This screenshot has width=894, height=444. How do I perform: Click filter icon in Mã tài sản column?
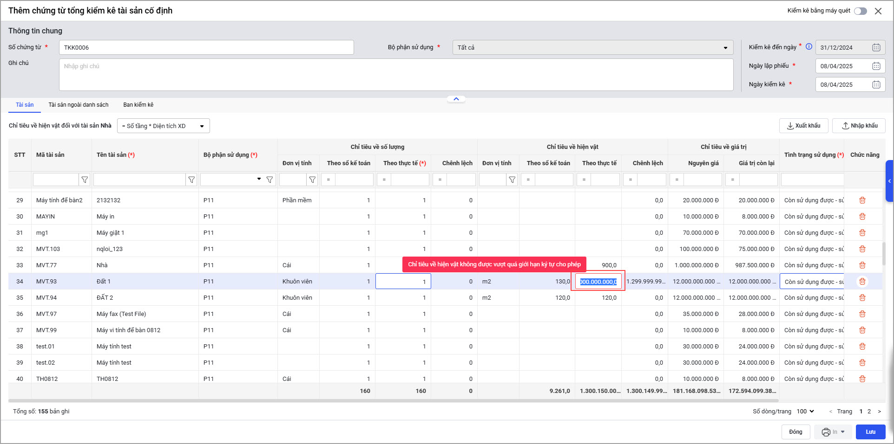[x=85, y=180]
